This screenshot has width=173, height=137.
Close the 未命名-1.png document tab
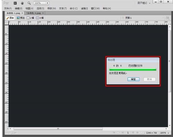click(x=22, y=13)
